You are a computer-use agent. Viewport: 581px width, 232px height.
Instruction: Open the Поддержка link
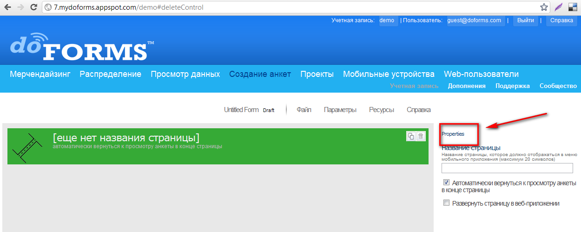point(512,86)
